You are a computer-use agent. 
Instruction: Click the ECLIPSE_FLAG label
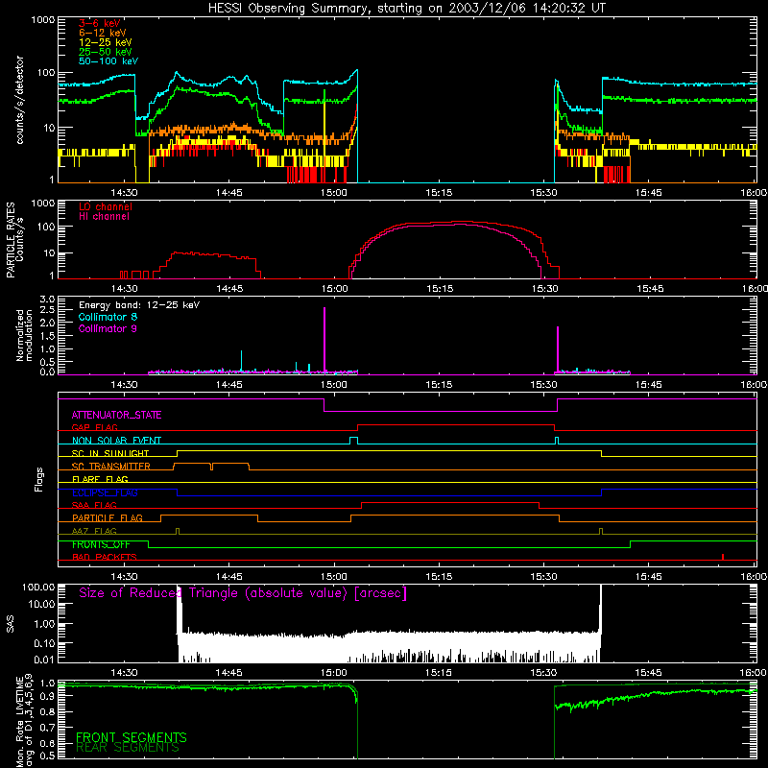[105, 492]
